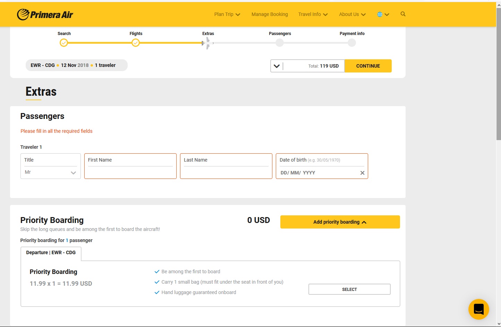Image resolution: width=501 pixels, height=327 pixels.
Task: Click the Primera Air logo
Action: (45, 15)
